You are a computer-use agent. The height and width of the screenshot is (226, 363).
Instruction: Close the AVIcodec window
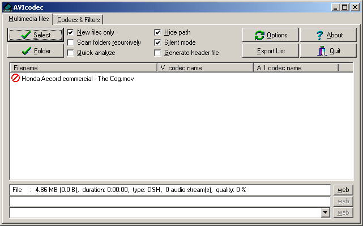click(x=355, y=7)
